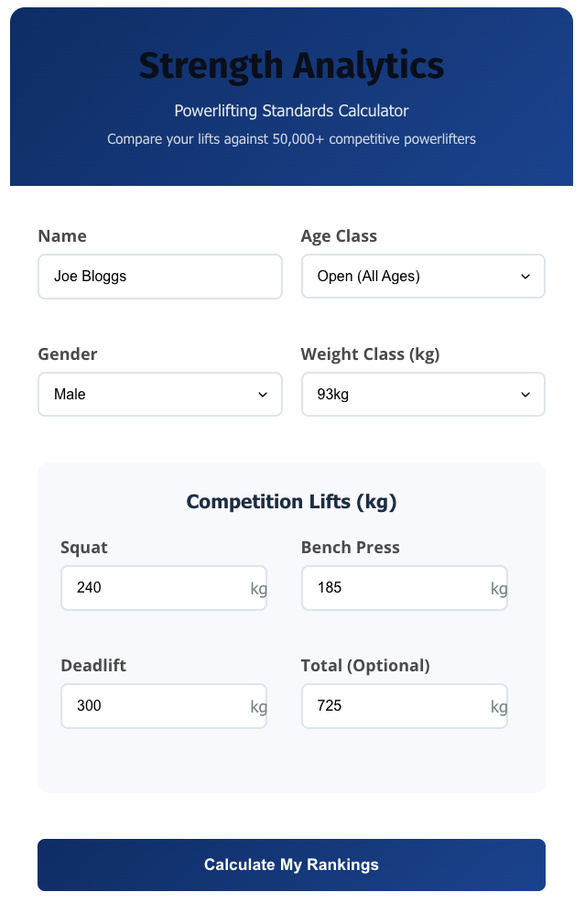Click the Squat label
585x903 pixels.
(x=84, y=548)
